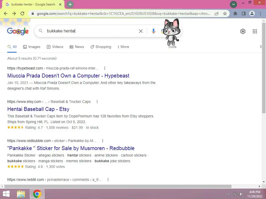The height and width of the screenshot is (199, 266).
Task: Open the Google apps grid
Action: click(x=255, y=31)
